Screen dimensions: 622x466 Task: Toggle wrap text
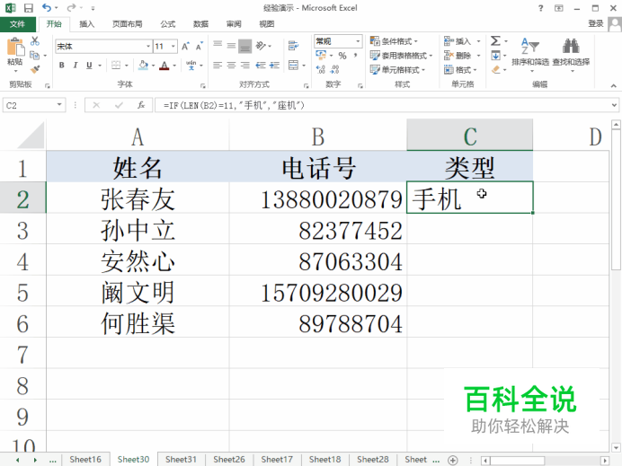(293, 46)
